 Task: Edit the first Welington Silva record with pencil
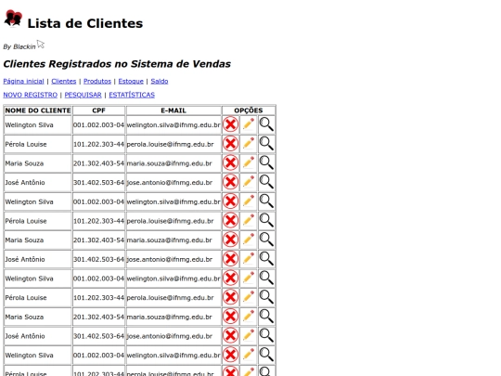[249, 124]
